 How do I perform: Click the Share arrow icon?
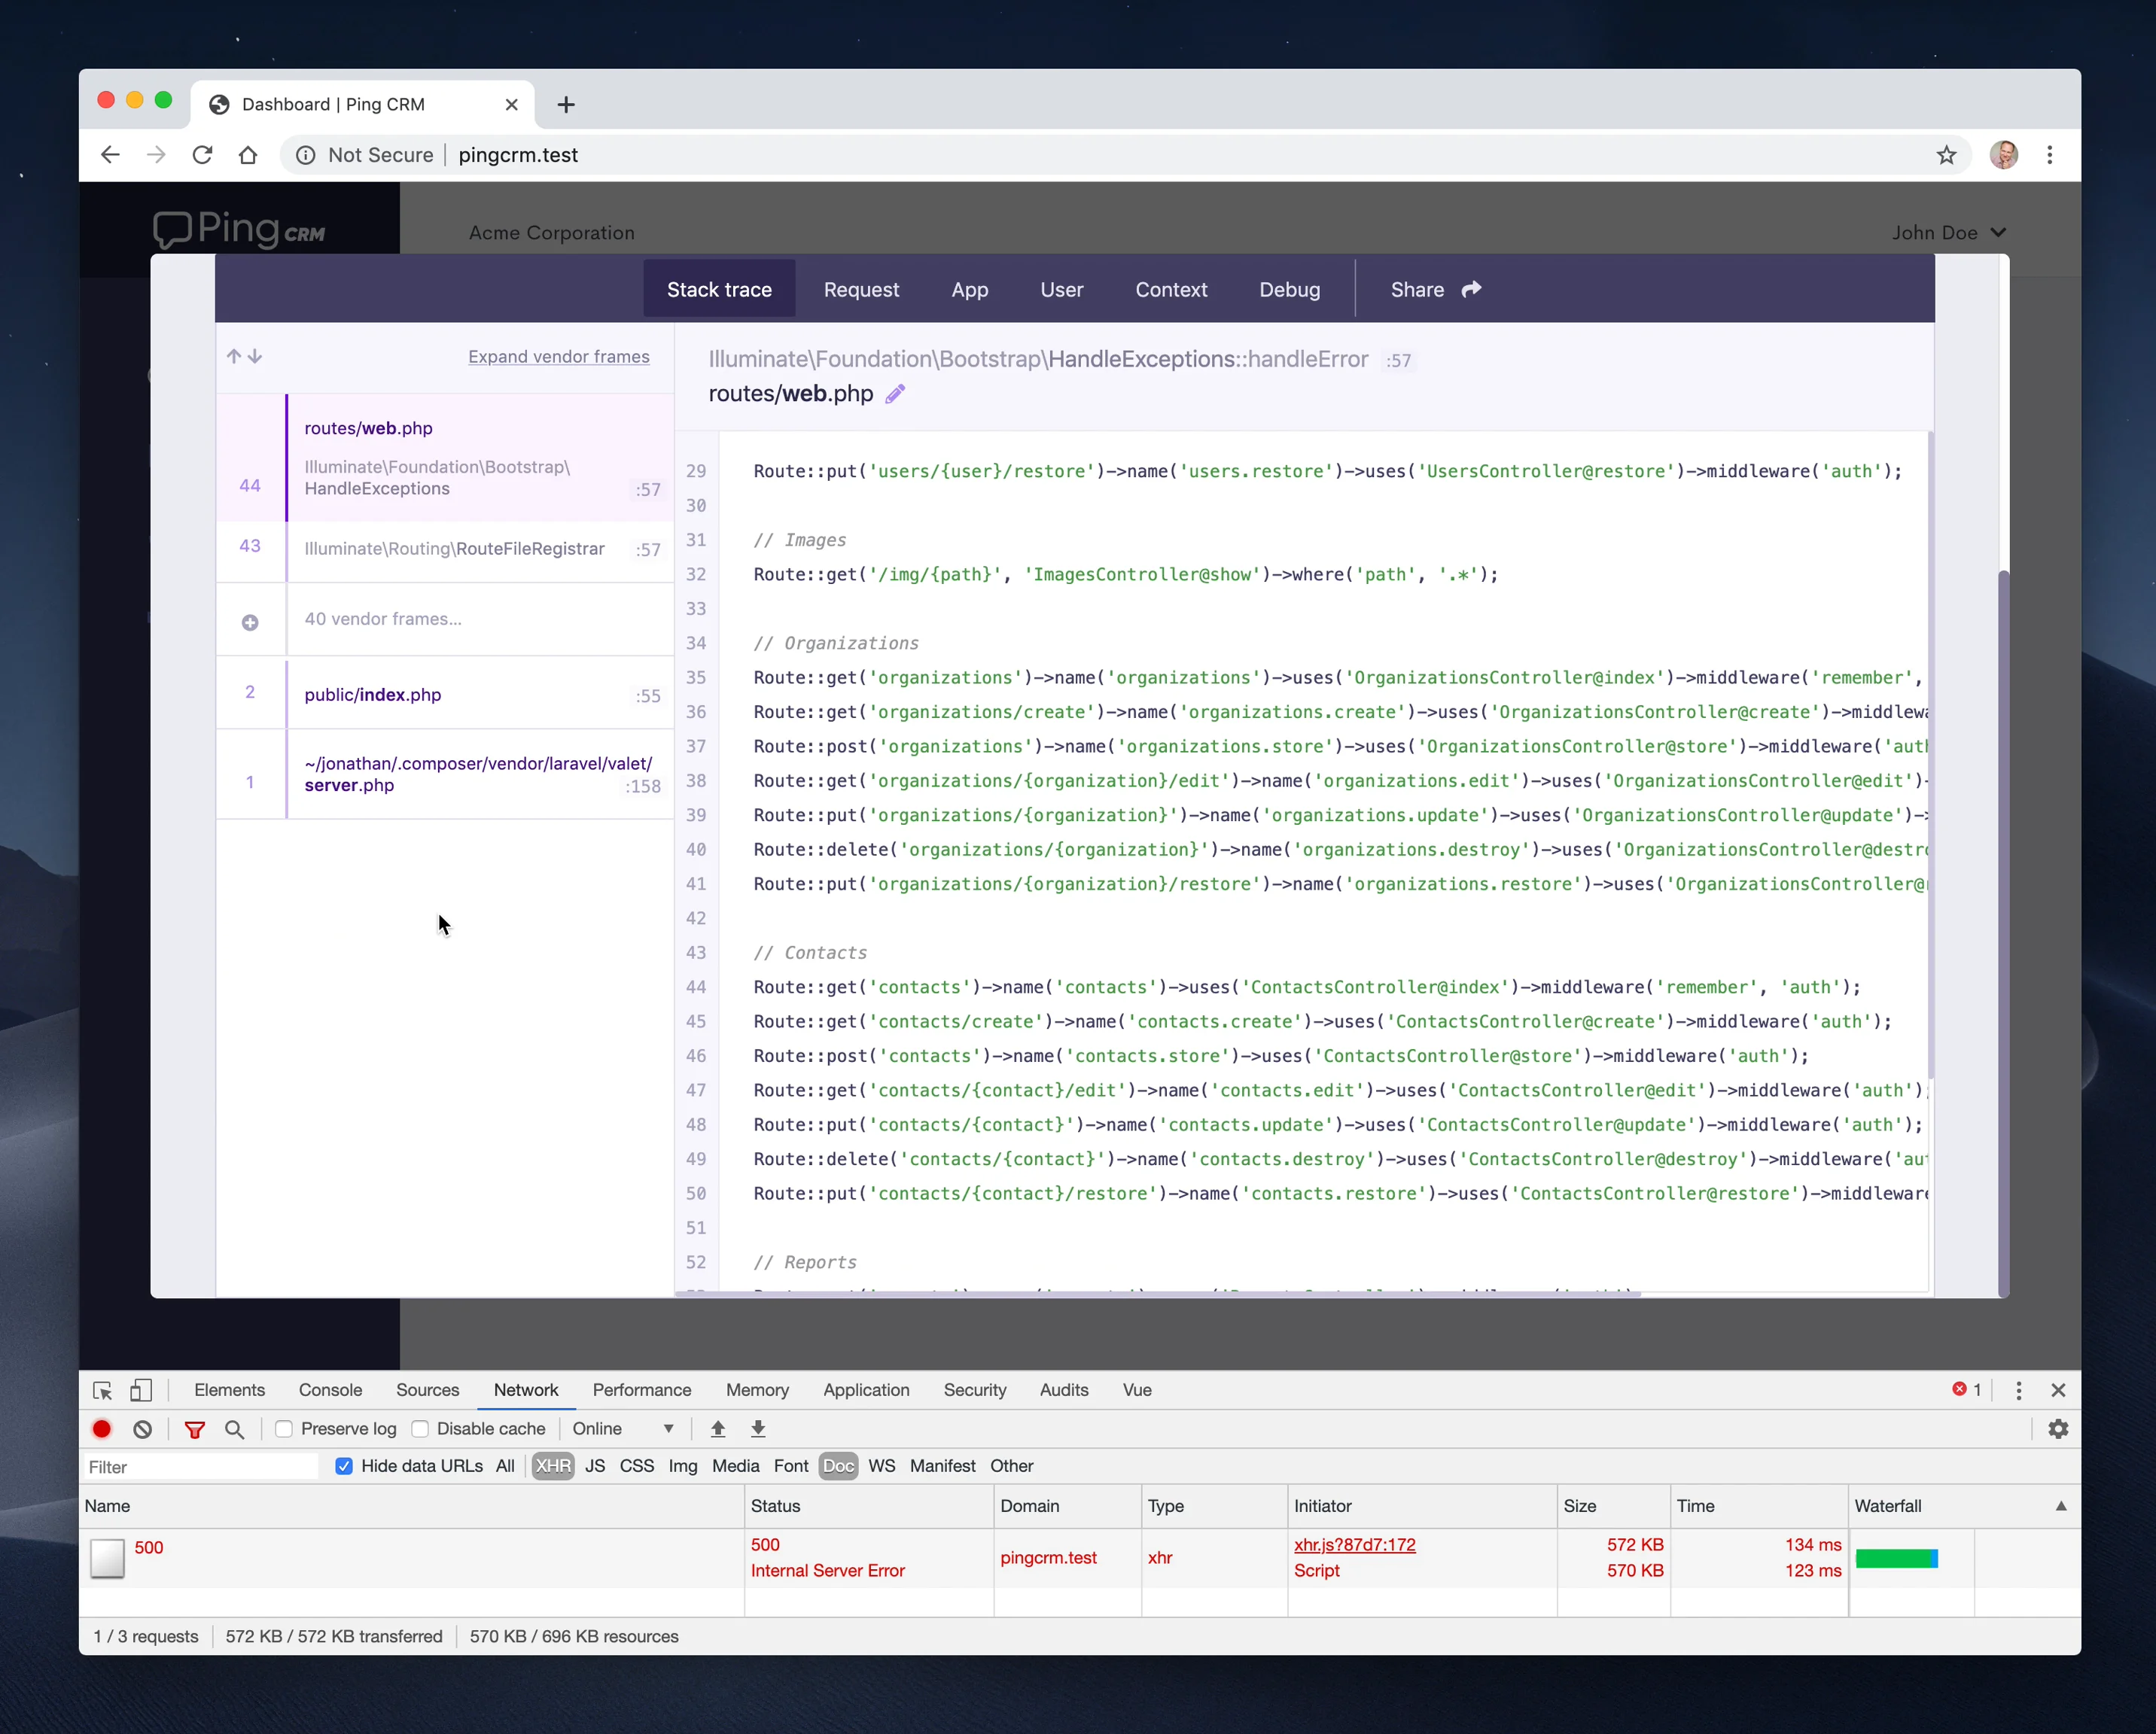click(1471, 289)
